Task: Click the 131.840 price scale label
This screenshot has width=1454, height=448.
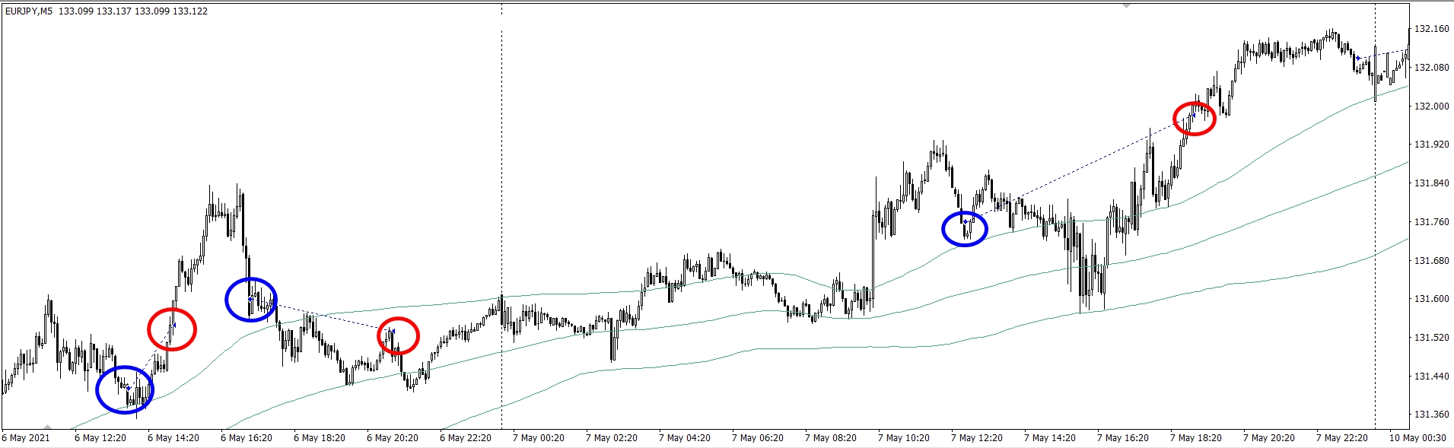Action: pyautogui.click(x=1431, y=183)
